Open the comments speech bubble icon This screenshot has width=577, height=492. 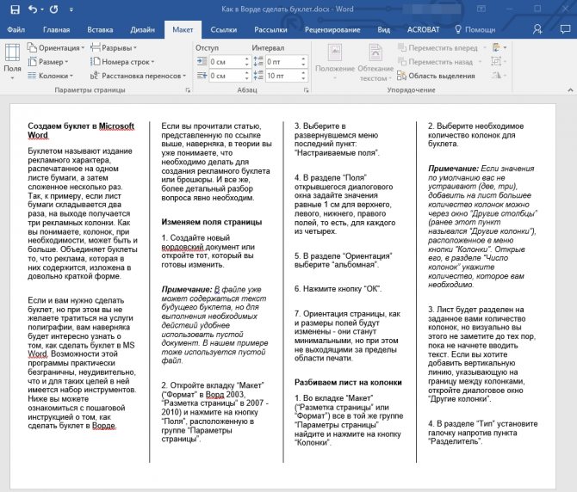[x=565, y=29]
